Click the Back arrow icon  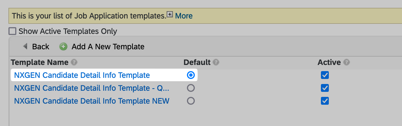(25, 46)
